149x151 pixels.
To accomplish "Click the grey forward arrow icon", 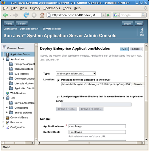I will pos(15,15).
